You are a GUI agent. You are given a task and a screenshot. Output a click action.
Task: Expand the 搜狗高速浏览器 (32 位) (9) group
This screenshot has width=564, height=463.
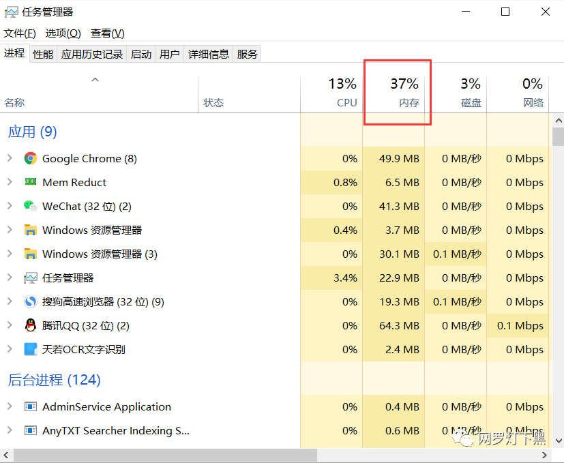pos(10,301)
